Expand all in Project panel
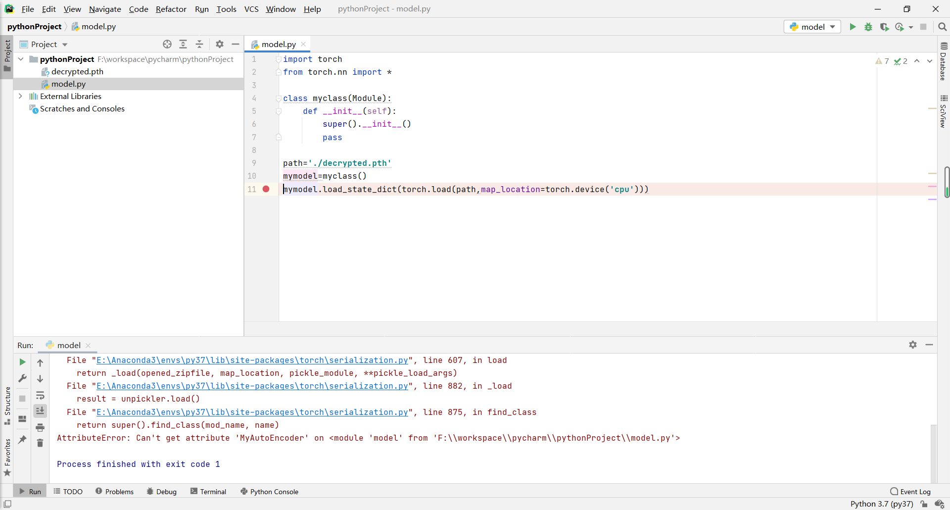Image resolution: width=950 pixels, height=510 pixels. coord(183,44)
